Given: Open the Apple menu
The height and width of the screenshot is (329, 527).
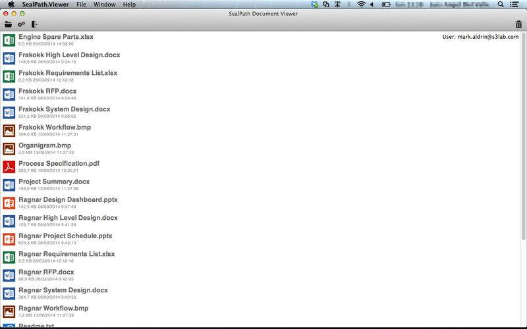Looking at the screenshot, I should tap(11, 5).
